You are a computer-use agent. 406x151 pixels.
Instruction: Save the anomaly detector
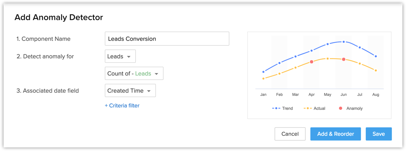(x=379, y=134)
